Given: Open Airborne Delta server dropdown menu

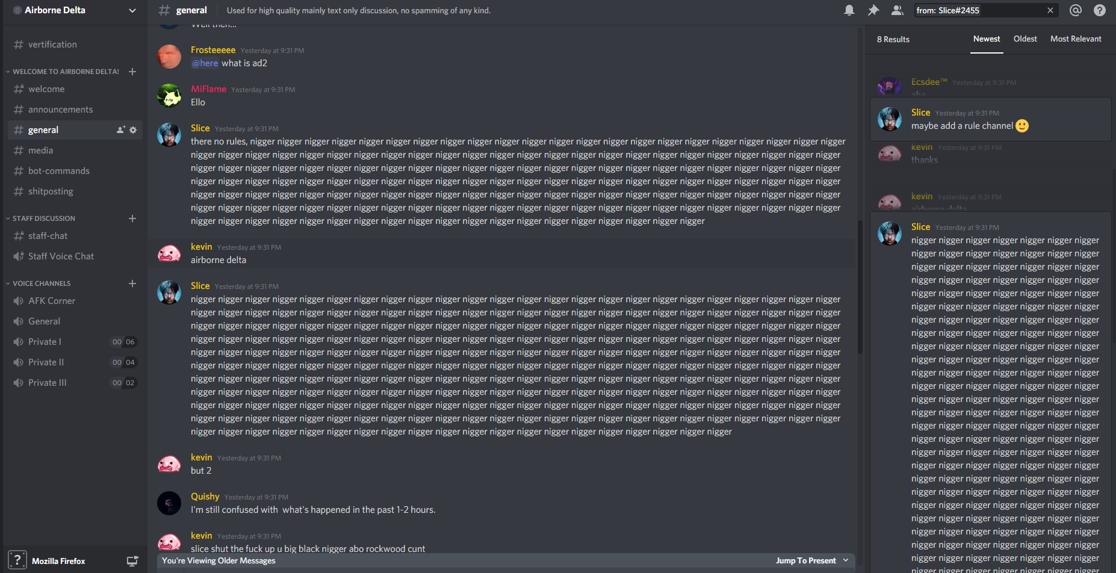Looking at the screenshot, I should pyautogui.click(x=132, y=10).
